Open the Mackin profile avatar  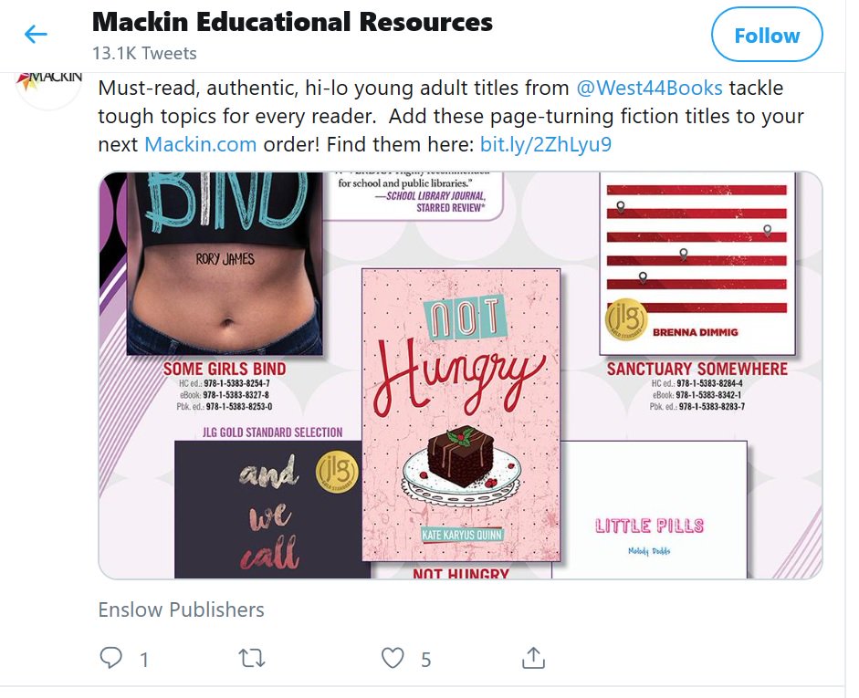pyautogui.click(x=49, y=88)
